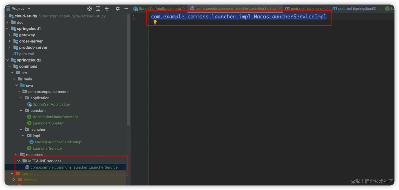Close the SpringSelfApplication.java tab

point(184,9)
